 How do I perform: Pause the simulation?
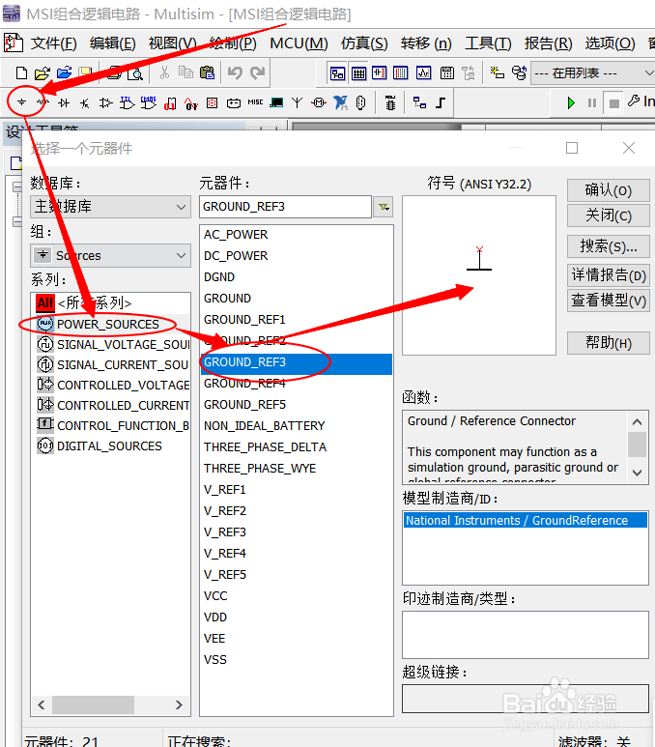coord(592,102)
